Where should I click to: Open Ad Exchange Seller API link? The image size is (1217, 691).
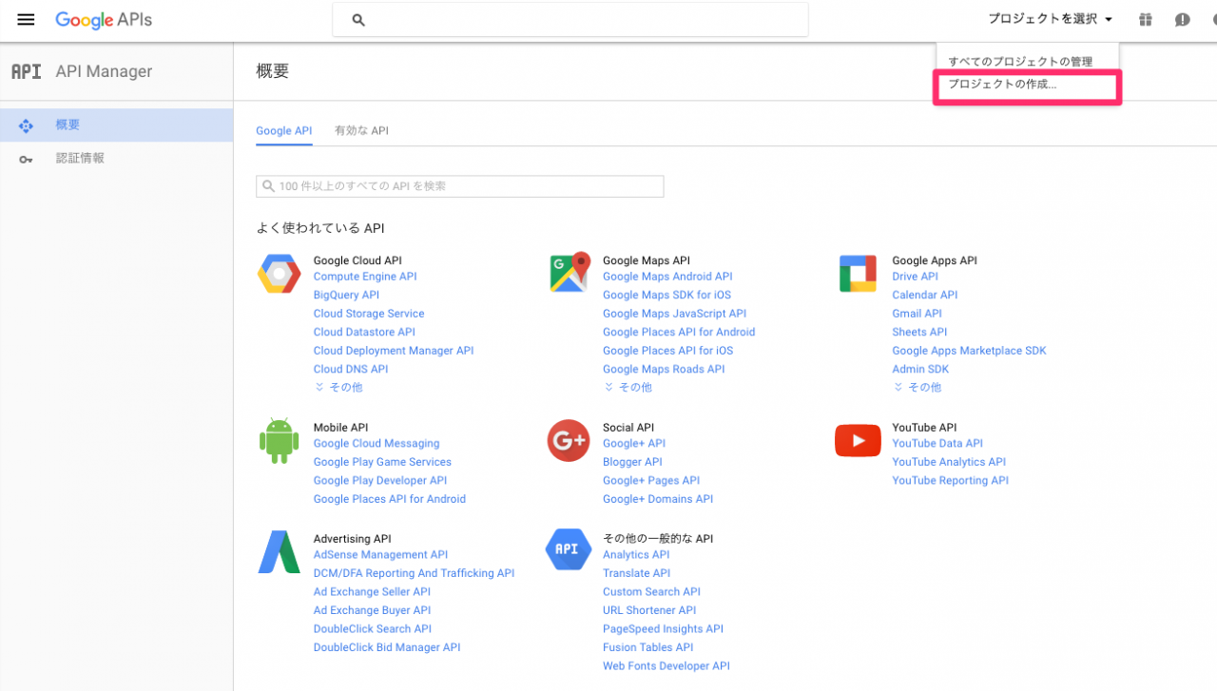(372, 591)
